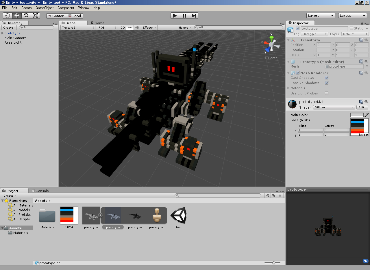Toggle scene audio speaker icon
Screen dimensions: 370x270
coord(137,27)
